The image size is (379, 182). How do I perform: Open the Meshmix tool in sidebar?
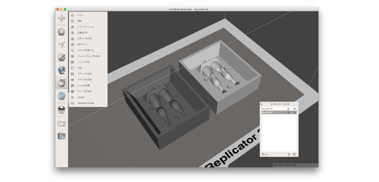pos(62,32)
